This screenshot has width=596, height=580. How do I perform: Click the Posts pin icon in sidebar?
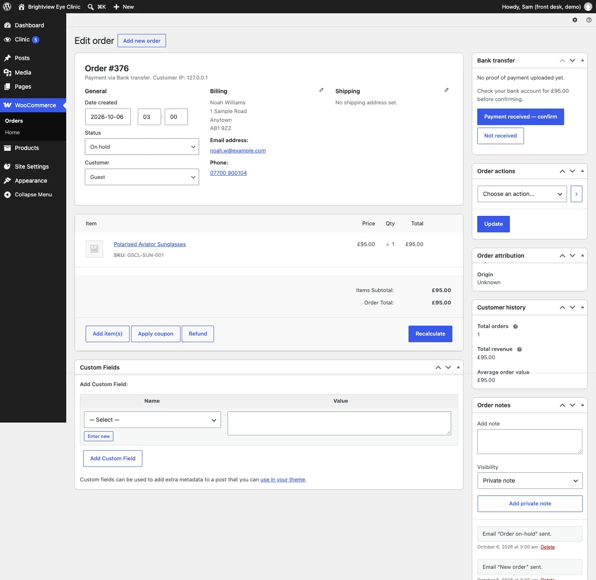pos(7,58)
